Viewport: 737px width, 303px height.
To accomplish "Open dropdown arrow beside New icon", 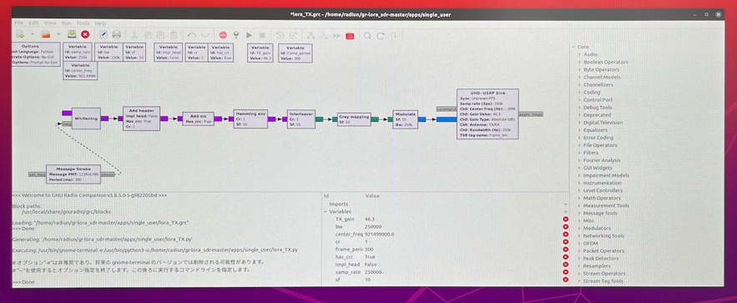I will pyautogui.click(x=33, y=34).
